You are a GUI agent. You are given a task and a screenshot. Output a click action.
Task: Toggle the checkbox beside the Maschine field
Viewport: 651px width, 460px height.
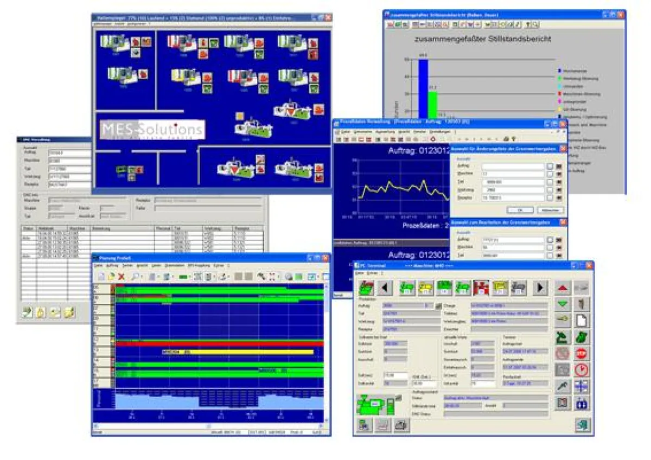pyautogui.click(x=550, y=174)
